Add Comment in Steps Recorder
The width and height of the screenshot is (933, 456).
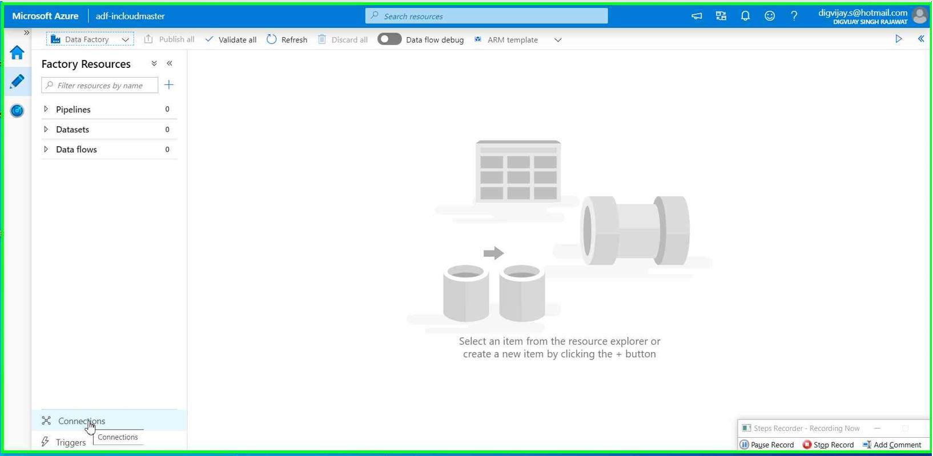click(x=892, y=445)
